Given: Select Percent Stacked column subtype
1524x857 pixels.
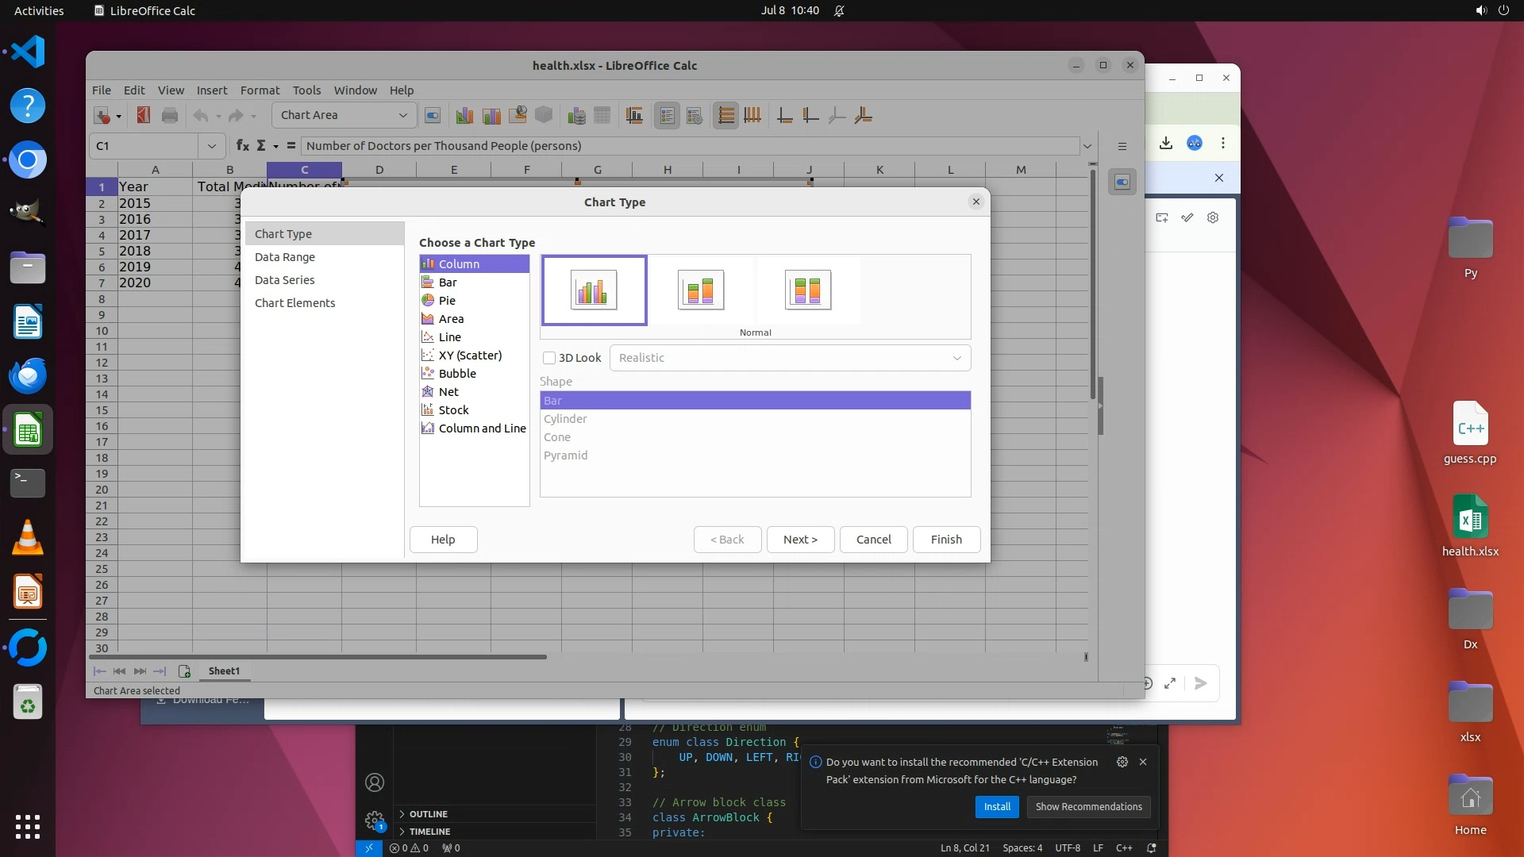Looking at the screenshot, I should pyautogui.click(x=807, y=290).
